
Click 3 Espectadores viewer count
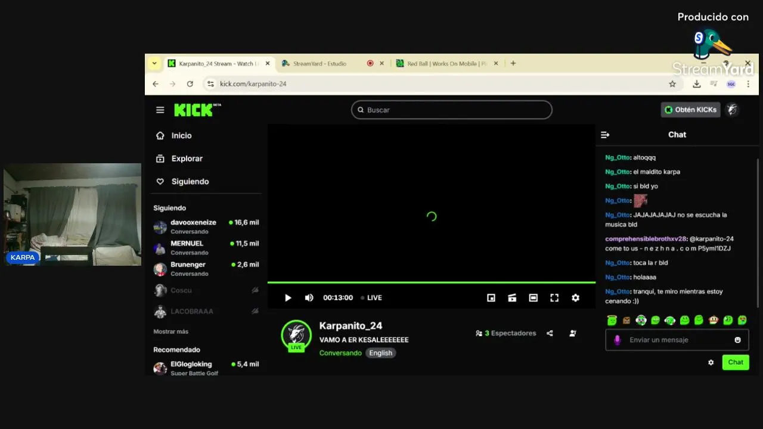pyautogui.click(x=505, y=334)
